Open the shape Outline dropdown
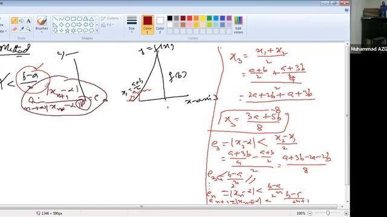 (111, 19)
